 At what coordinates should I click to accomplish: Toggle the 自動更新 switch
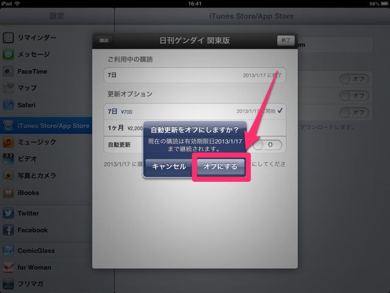point(267,145)
